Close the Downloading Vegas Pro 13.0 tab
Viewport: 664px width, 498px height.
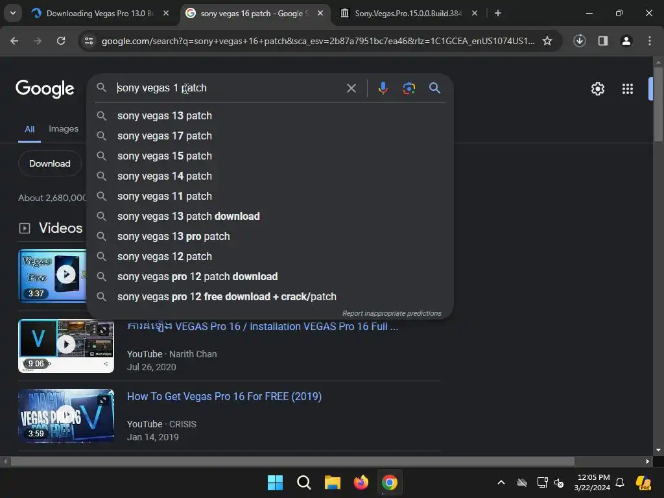(x=166, y=13)
